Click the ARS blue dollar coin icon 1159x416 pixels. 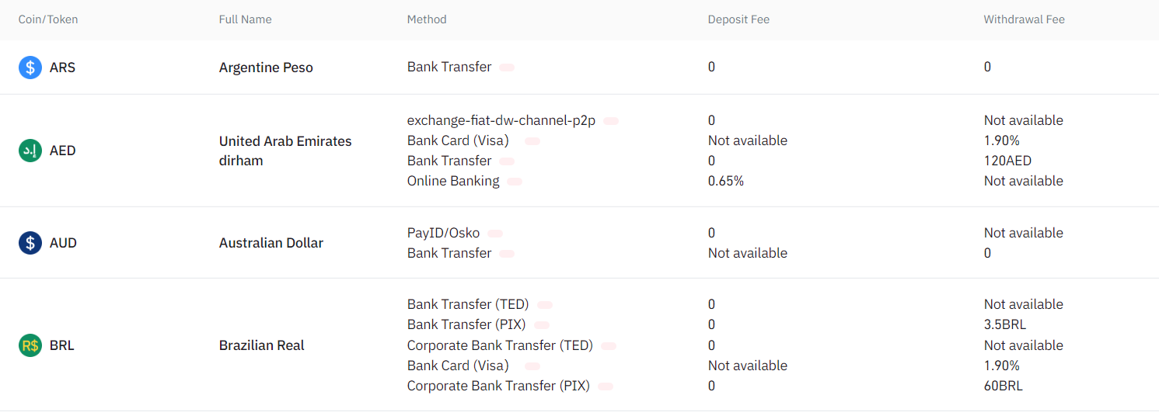click(x=30, y=68)
